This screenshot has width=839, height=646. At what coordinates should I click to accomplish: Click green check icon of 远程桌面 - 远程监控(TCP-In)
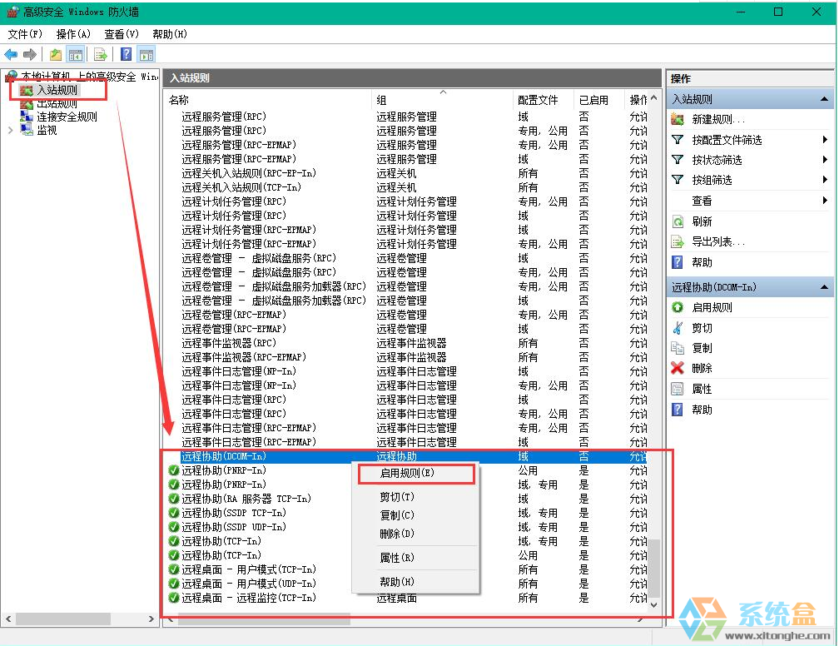[173, 597]
